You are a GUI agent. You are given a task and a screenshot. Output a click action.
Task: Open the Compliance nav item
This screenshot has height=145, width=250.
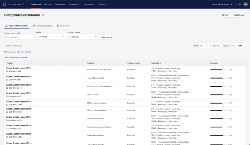pyautogui.click(x=60, y=4)
